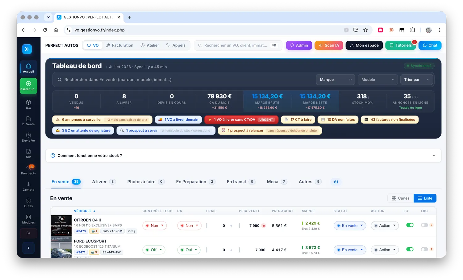Click the price drop icon next to Citroen 7 990
Viewport: 463px width, 280px height.
[264, 226]
